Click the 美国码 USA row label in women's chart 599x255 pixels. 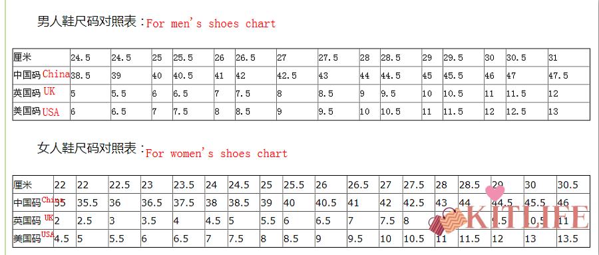click(x=34, y=238)
